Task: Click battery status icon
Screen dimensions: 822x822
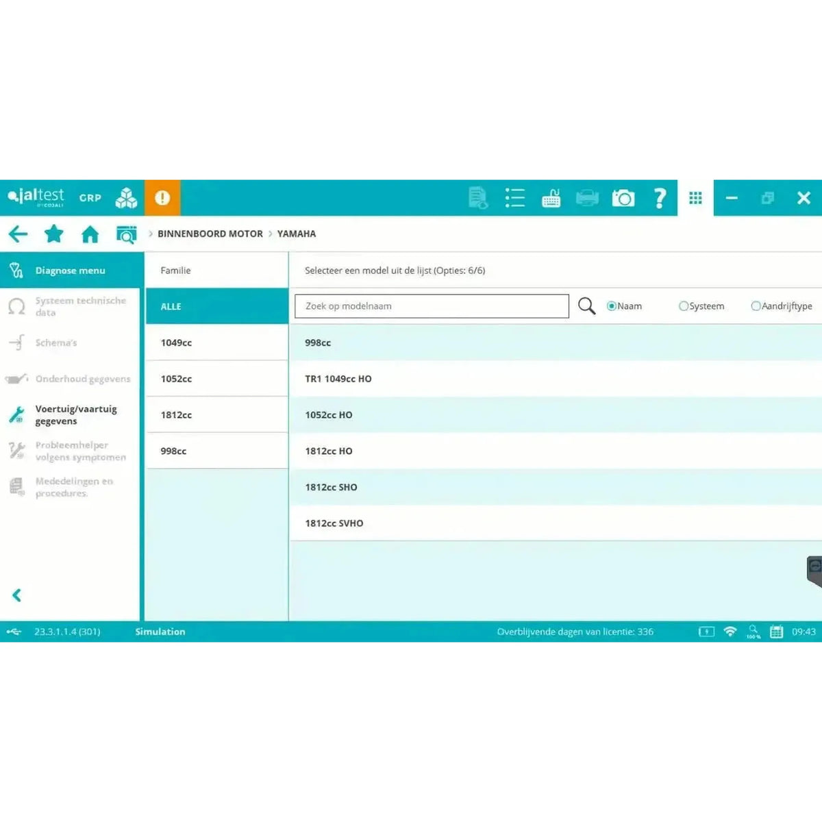Action: [x=706, y=632]
